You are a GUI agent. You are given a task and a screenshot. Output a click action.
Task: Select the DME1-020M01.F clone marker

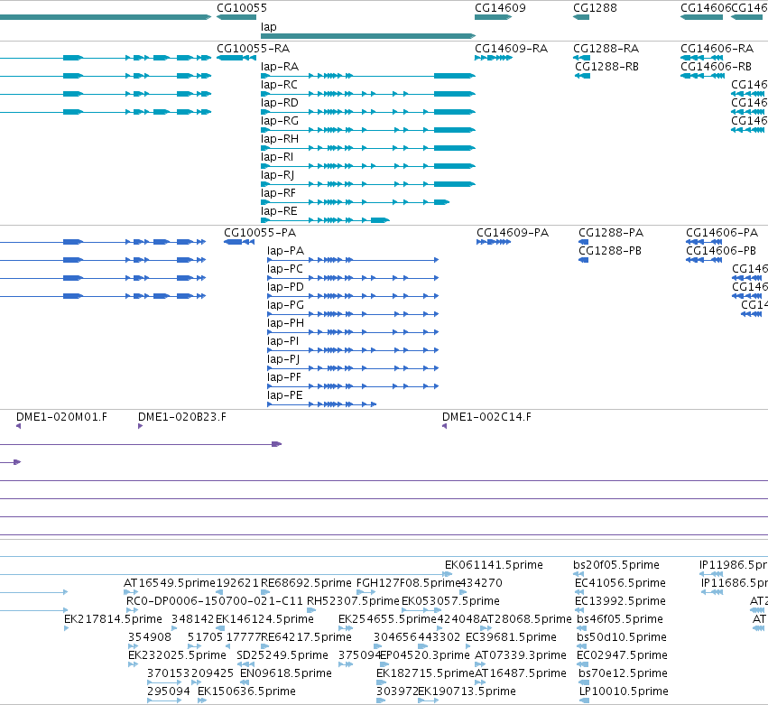(19, 426)
